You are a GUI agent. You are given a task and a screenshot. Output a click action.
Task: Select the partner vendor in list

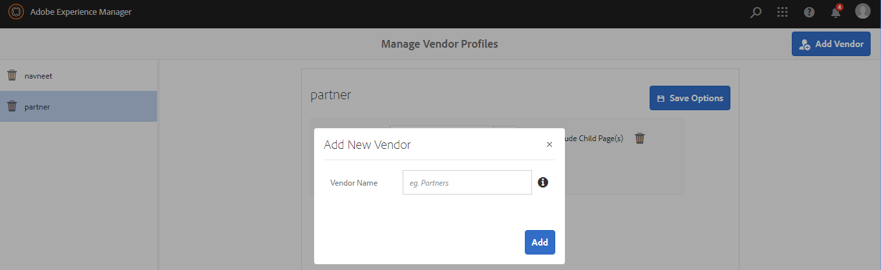[x=78, y=106]
